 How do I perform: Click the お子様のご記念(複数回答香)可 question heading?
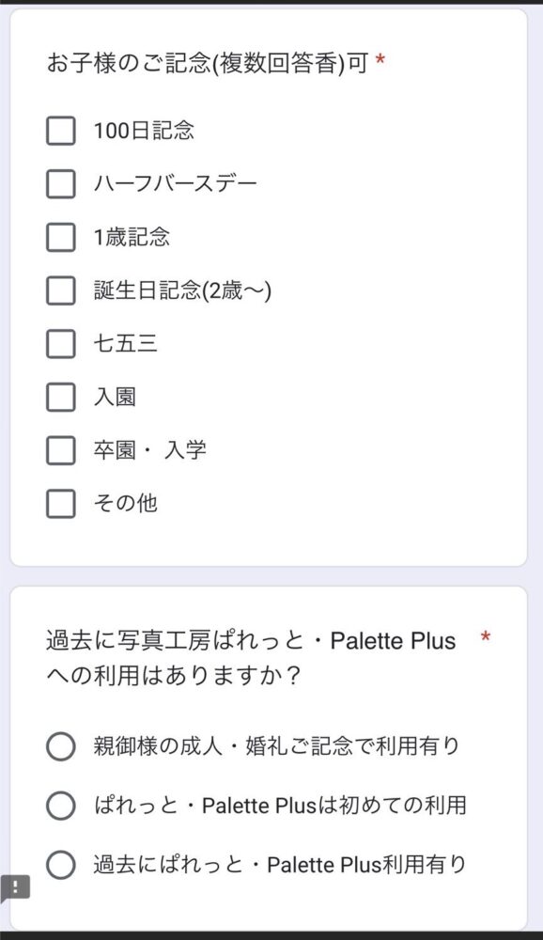click(207, 63)
